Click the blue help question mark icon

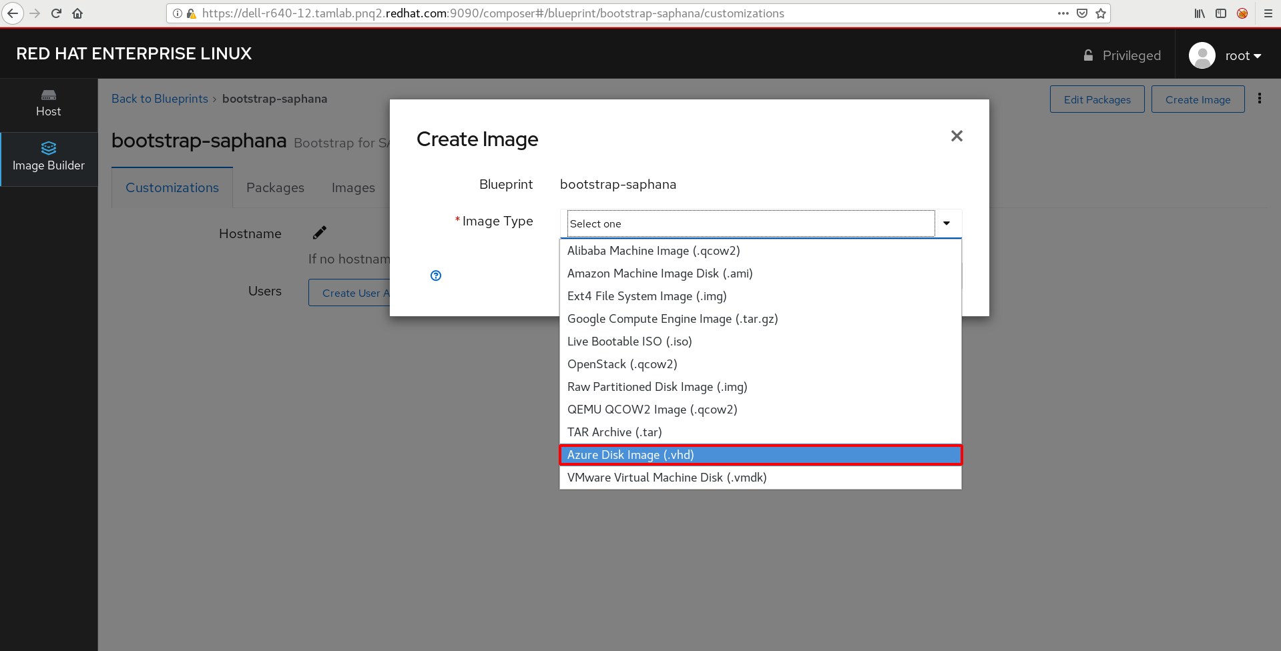tap(436, 275)
